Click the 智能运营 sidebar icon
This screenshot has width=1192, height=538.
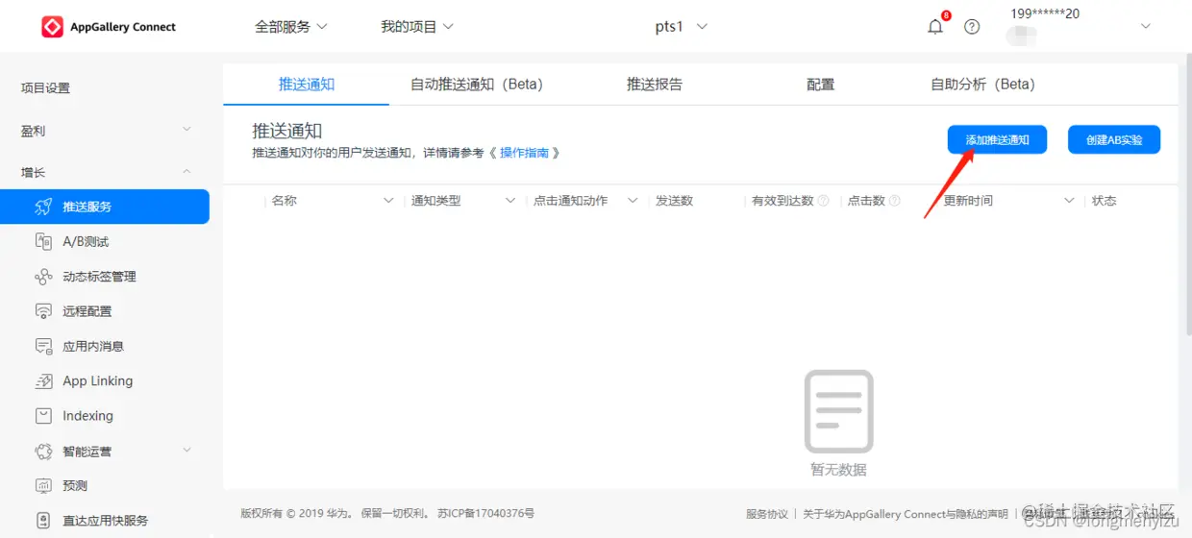point(43,451)
